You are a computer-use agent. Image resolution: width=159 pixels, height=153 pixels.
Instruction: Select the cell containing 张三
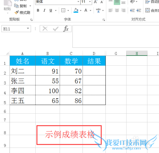tap(23, 80)
